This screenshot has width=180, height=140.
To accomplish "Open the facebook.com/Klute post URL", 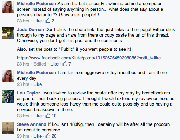I will click(89, 58).
